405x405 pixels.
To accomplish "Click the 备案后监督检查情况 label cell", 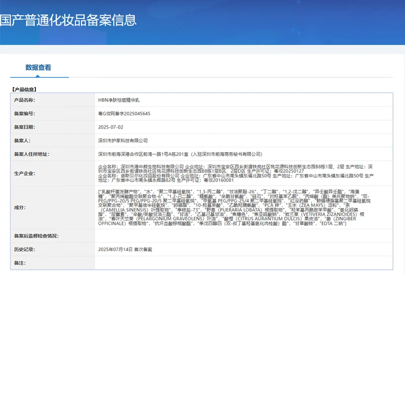I will tap(36, 236).
